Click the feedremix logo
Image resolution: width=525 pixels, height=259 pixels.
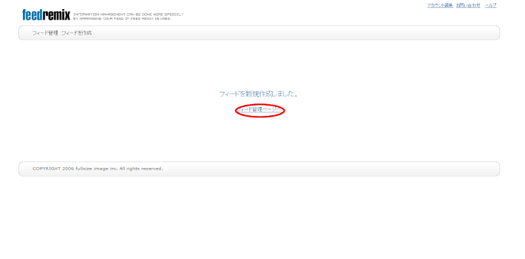point(46,15)
